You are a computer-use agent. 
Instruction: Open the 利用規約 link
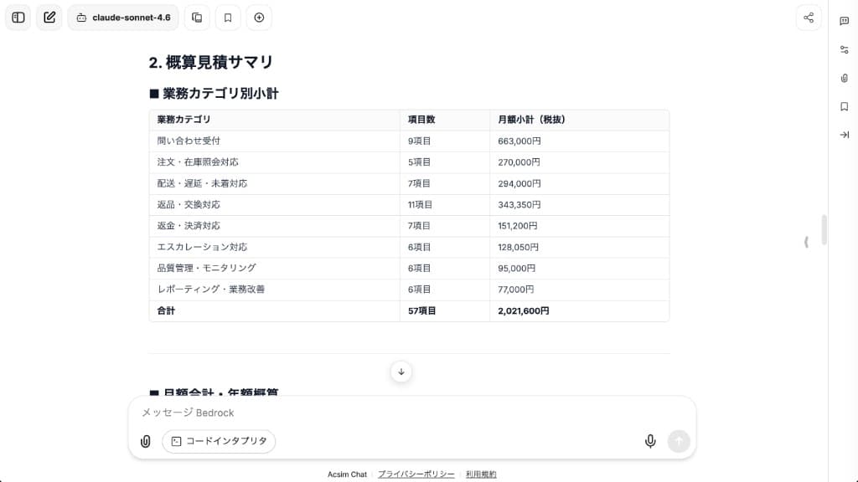pos(480,473)
